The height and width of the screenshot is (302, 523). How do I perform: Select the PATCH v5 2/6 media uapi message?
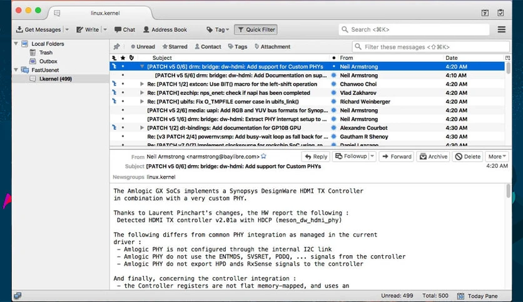tap(307, 110)
